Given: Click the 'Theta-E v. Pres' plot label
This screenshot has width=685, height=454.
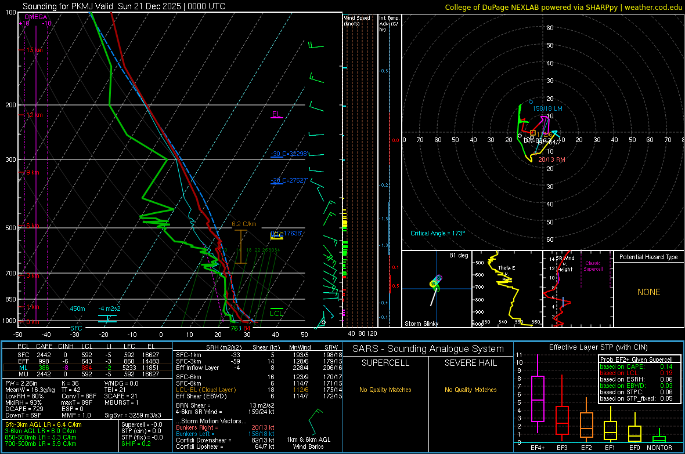Looking at the screenshot, I should (506, 273).
